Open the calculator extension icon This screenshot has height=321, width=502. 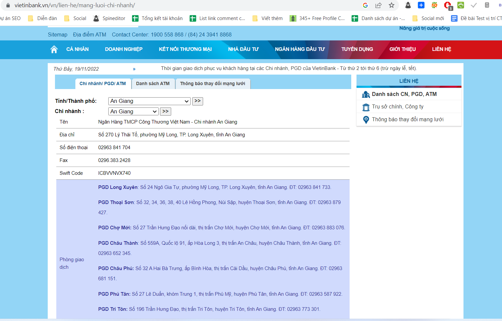coord(487,5)
